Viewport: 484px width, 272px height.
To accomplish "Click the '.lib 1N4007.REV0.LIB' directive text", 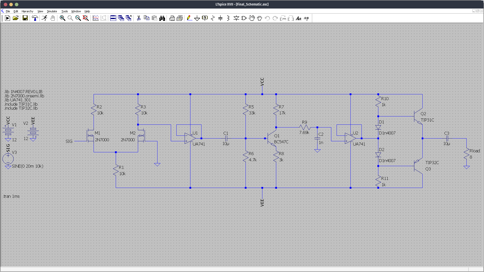I will click(23, 92).
